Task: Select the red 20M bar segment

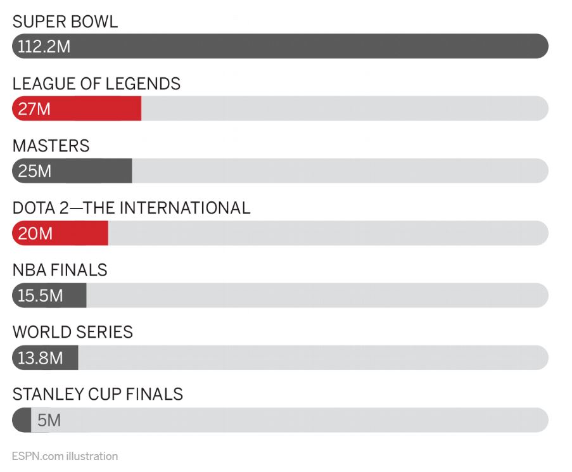Action: [x=60, y=234]
